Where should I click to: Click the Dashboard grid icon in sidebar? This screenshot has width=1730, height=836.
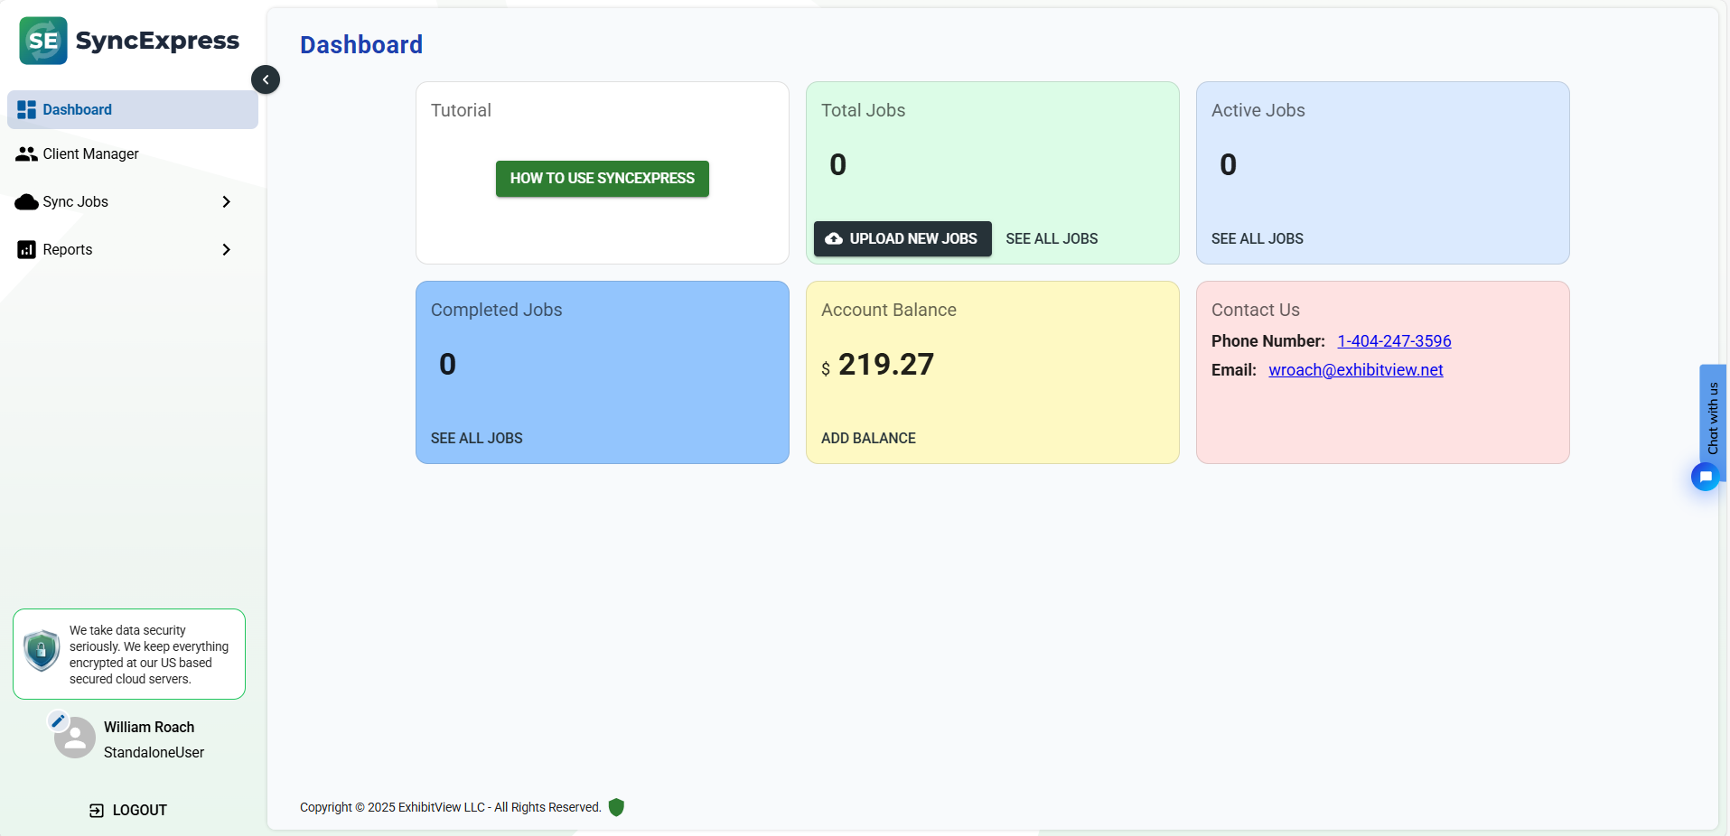(x=26, y=110)
